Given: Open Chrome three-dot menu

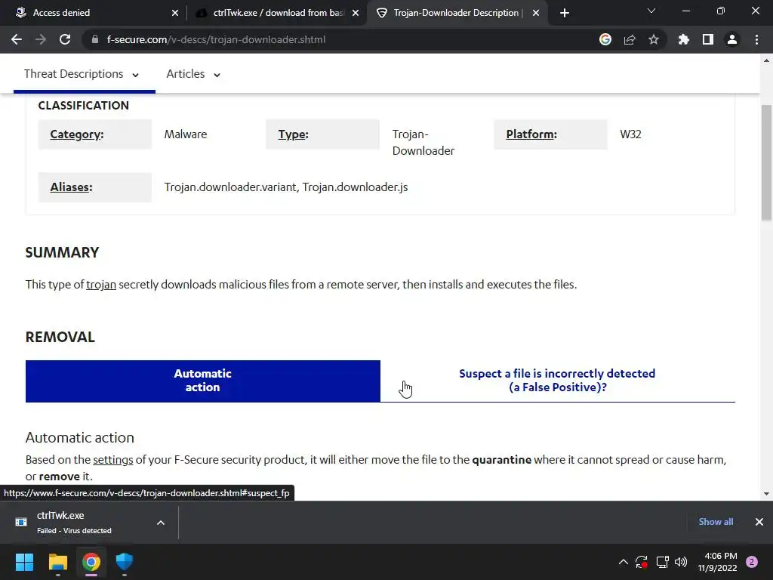Looking at the screenshot, I should pyautogui.click(x=756, y=39).
